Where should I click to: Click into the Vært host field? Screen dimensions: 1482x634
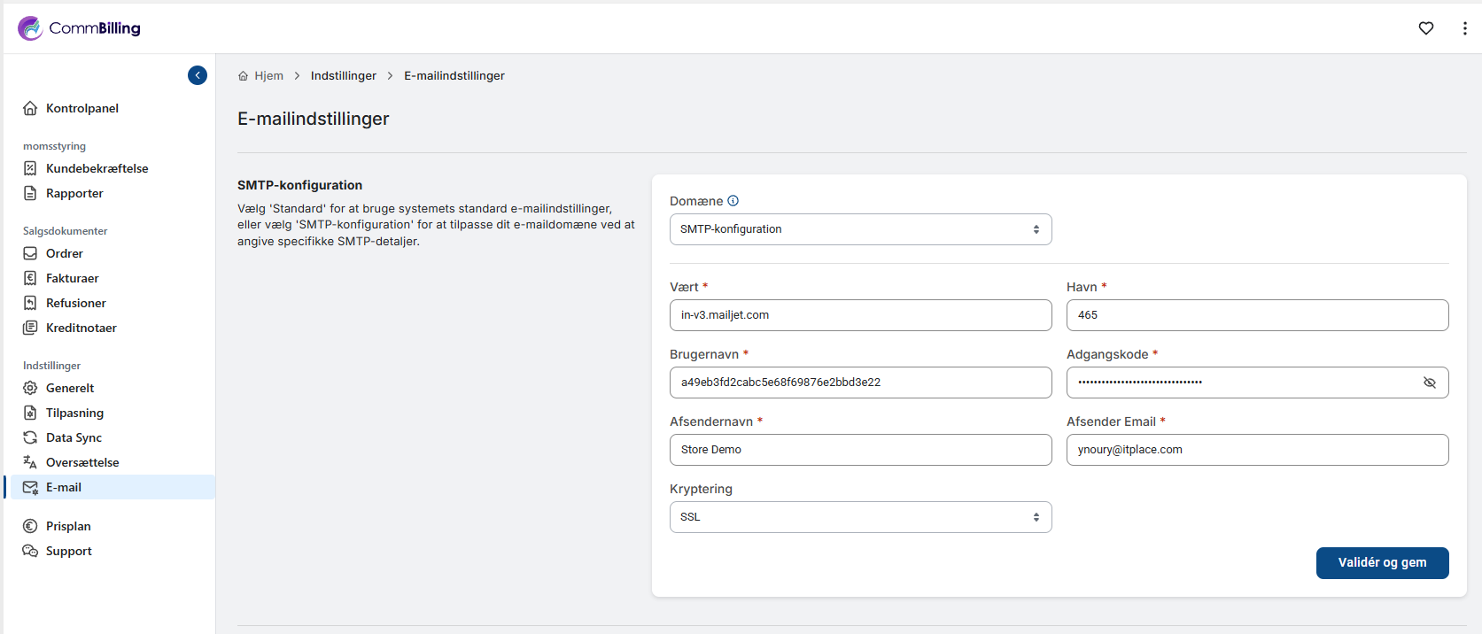coord(860,315)
